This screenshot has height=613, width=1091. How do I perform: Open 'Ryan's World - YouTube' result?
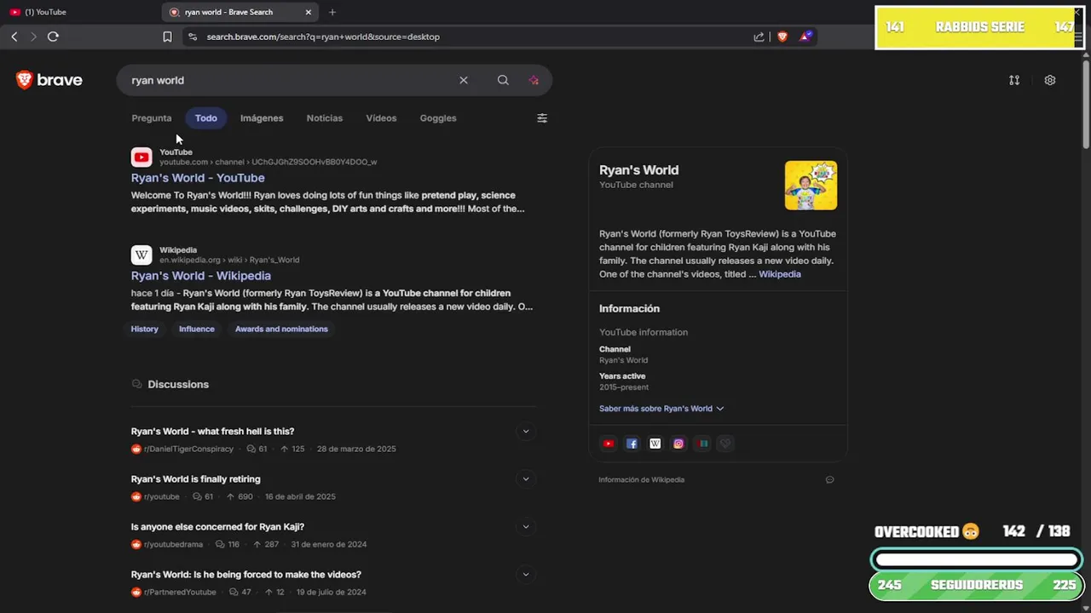(x=198, y=178)
